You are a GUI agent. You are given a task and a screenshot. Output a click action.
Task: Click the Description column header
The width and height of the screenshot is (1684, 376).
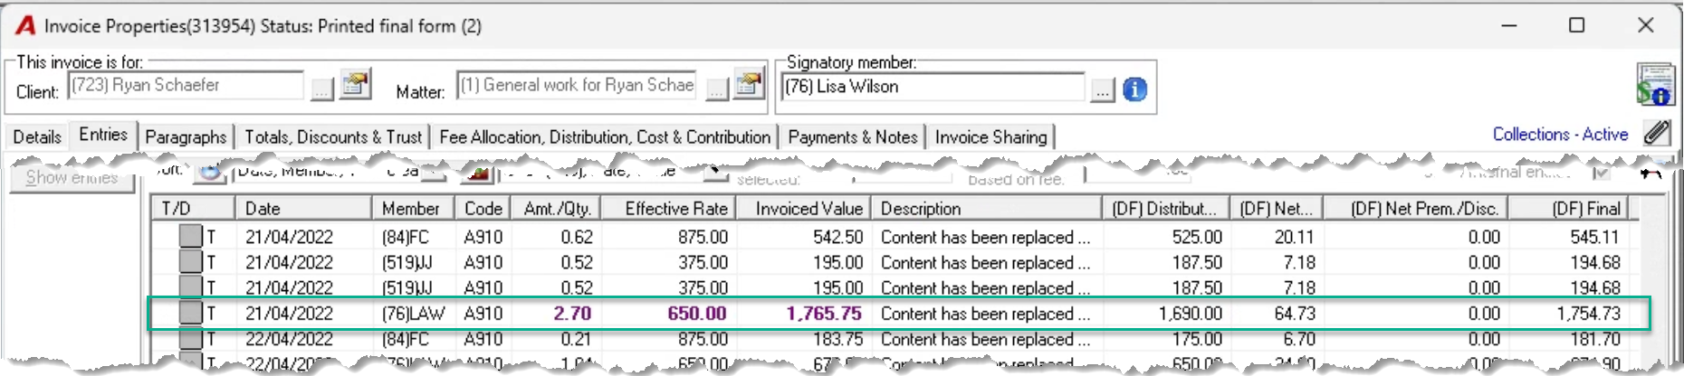point(986,209)
